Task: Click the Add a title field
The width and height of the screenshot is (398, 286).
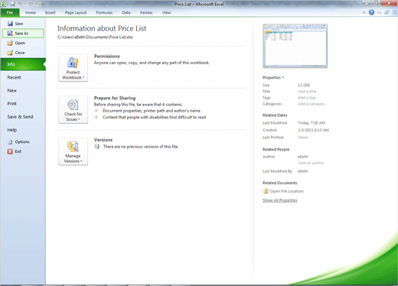Action: pos(307,91)
